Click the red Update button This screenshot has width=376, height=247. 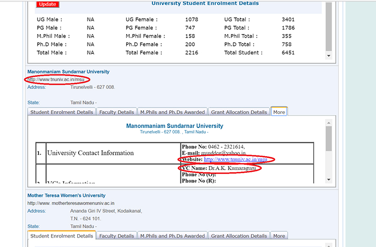point(47,4)
